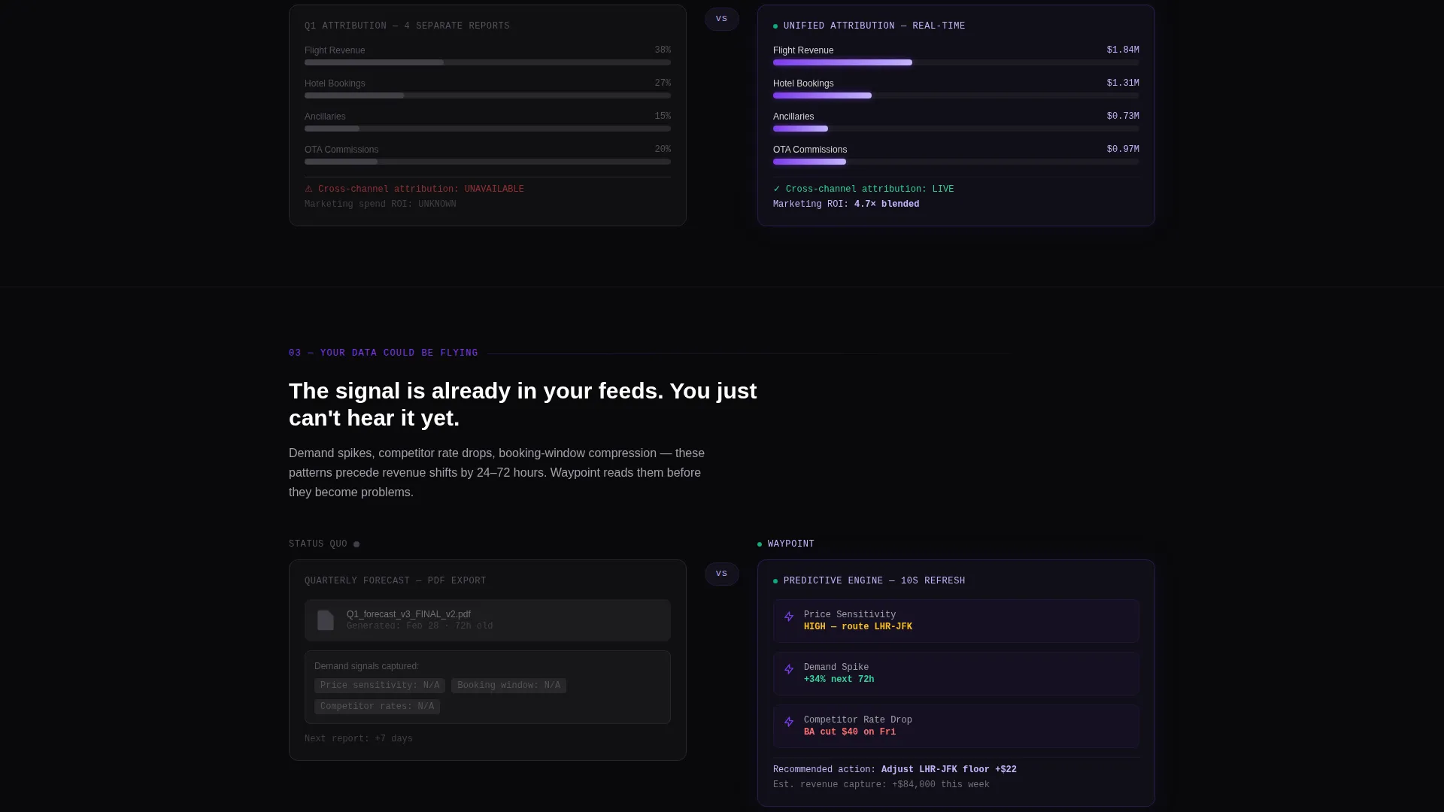Screen dimensions: 1444x812
Task: Select the Price sensitivity: N/A tag
Action: pos(380,686)
